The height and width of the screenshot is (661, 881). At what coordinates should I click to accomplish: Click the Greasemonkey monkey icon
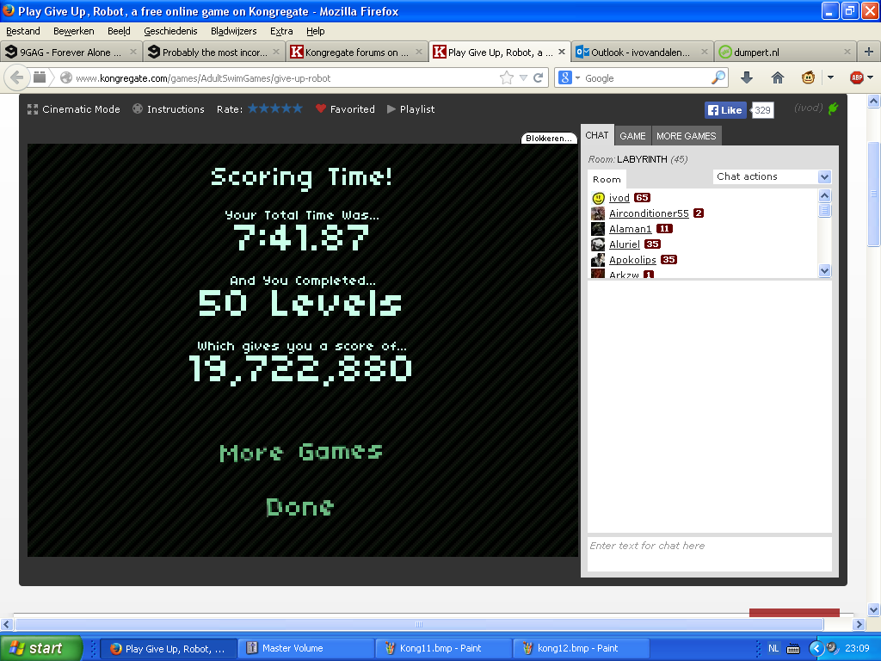click(x=808, y=78)
